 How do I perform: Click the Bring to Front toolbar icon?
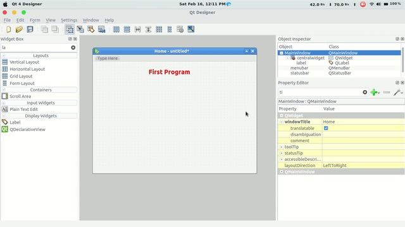point(55,30)
